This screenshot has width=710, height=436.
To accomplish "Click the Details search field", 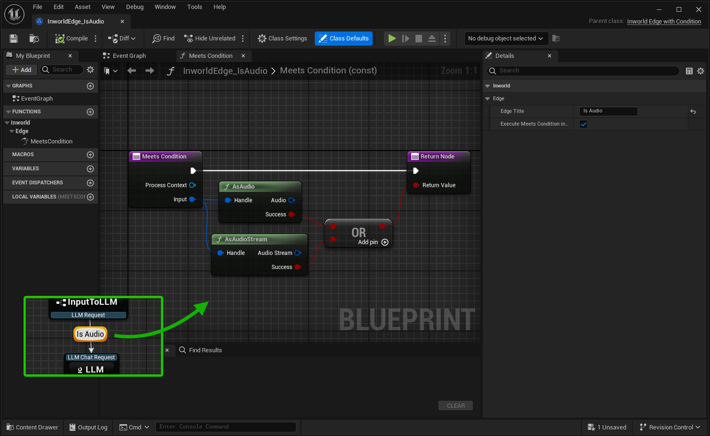I will point(583,71).
